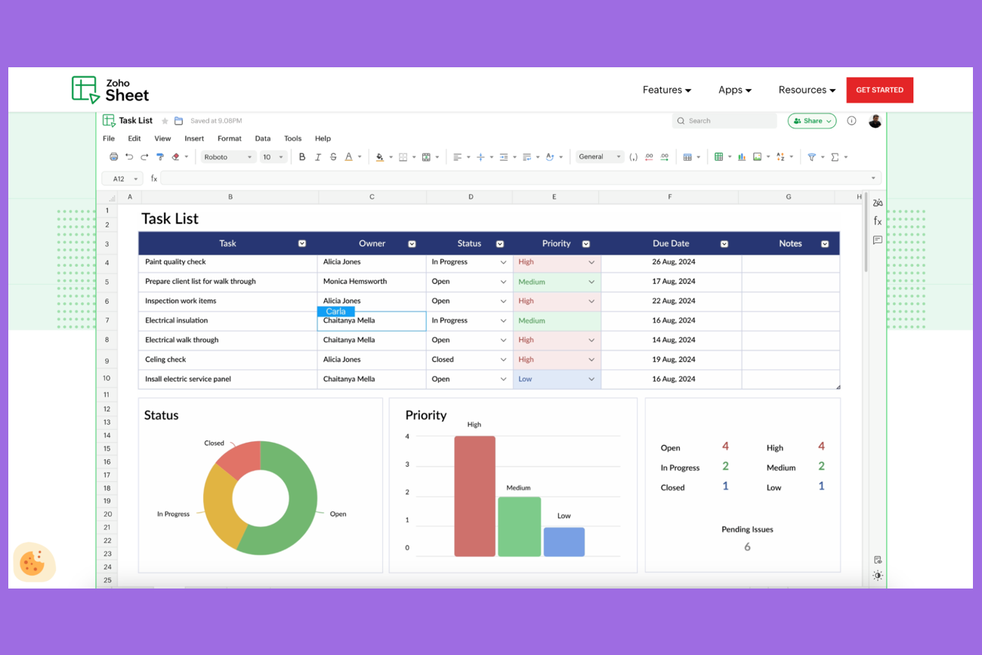Image resolution: width=982 pixels, height=655 pixels.
Task: Insert a chart using the bar chart icon
Action: 741,157
